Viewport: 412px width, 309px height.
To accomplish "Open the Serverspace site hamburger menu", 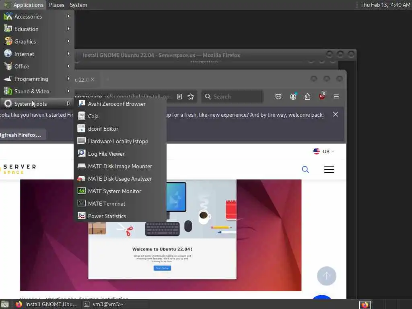I will pyautogui.click(x=329, y=169).
